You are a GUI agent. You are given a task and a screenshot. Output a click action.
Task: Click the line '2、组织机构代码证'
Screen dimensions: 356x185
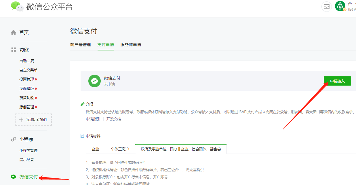tap(145, 170)
